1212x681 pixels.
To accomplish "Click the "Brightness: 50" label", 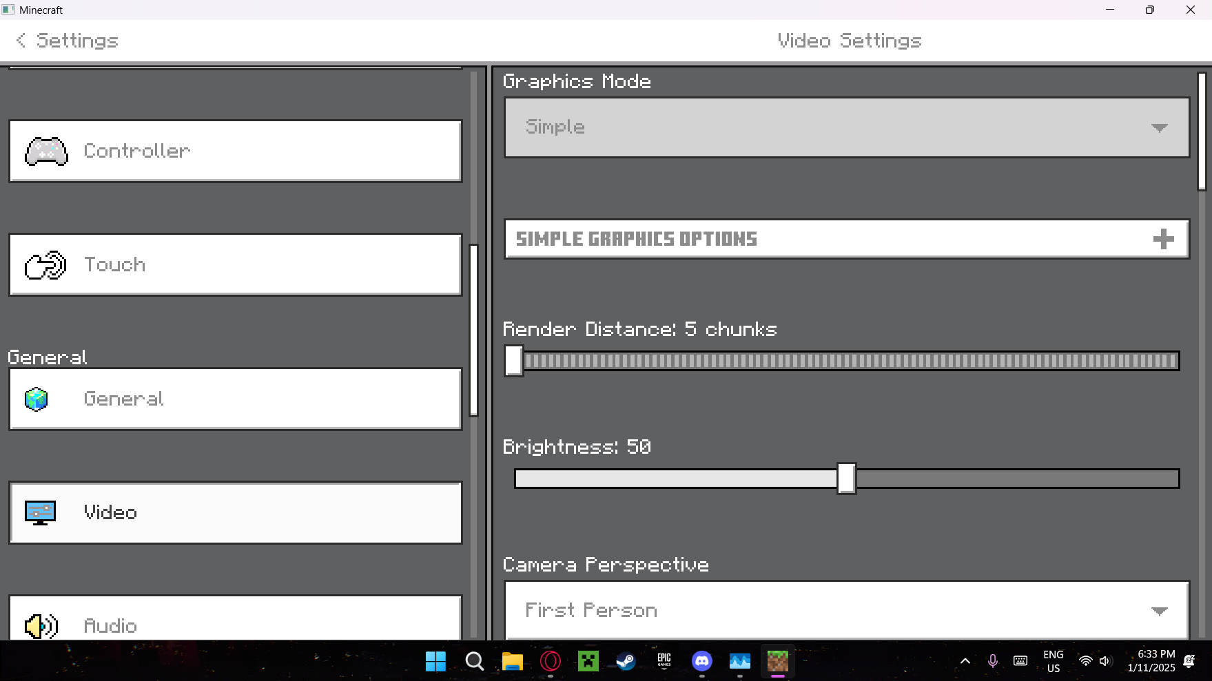I will pyautogui.click(x=577, y=447).
